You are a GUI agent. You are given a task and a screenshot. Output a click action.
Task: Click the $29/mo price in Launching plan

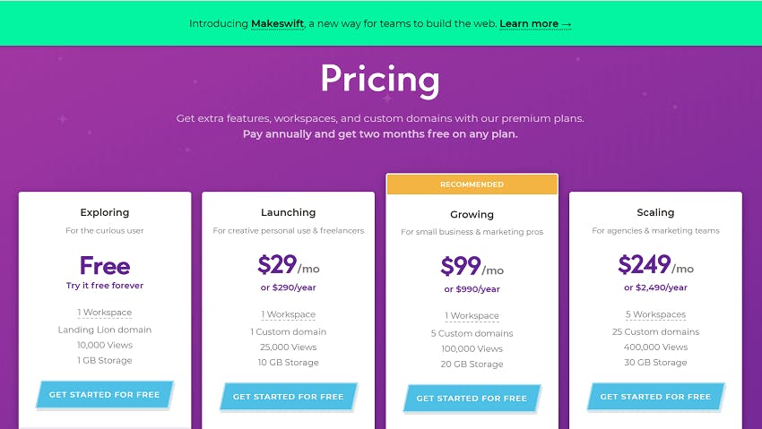288,265
